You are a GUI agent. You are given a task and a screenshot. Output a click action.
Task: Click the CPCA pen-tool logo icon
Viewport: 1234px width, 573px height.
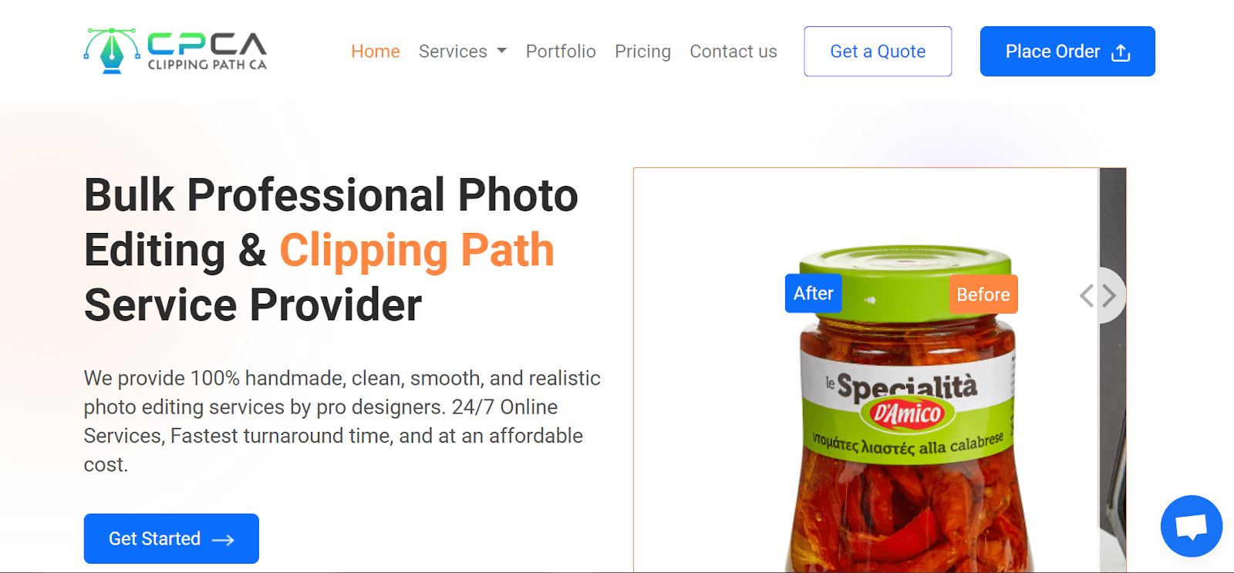(112, 51)
